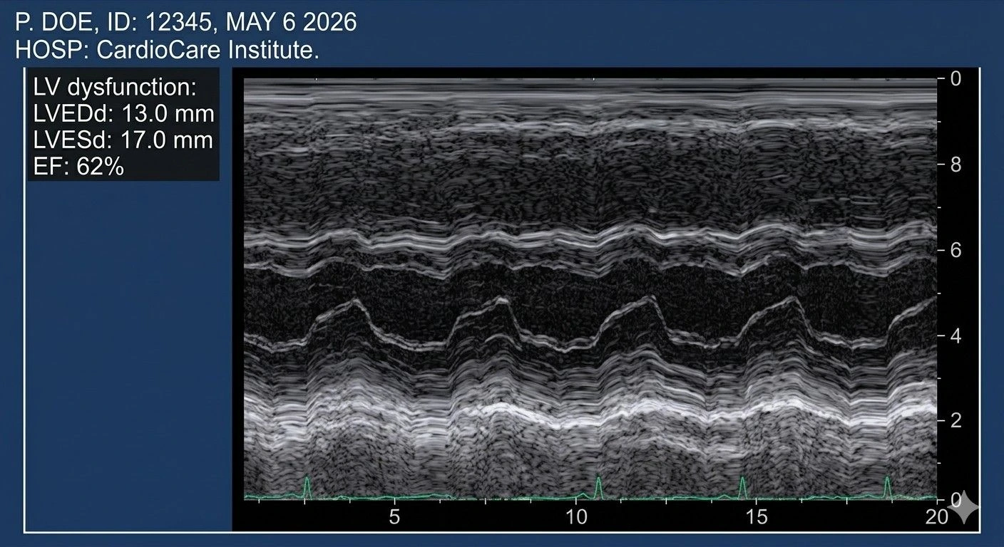
Task: Click the green ECG spike just before the '15' label
Action: [x=742, y=487]
